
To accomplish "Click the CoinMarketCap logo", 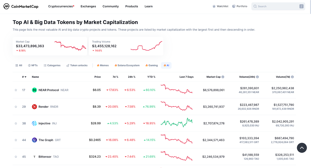I will point(21,6).
